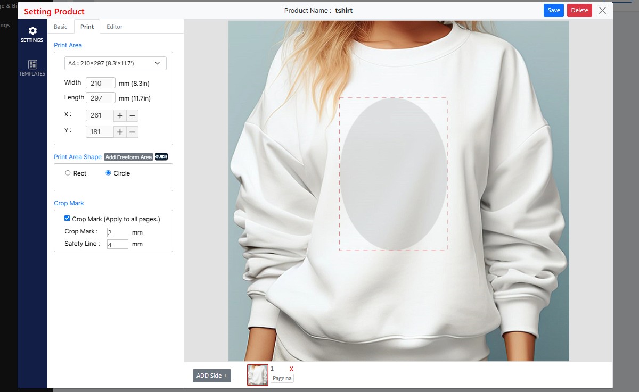Edit the Width field value 210
This screenshot has height=392, width=639.
click(101, 83)
